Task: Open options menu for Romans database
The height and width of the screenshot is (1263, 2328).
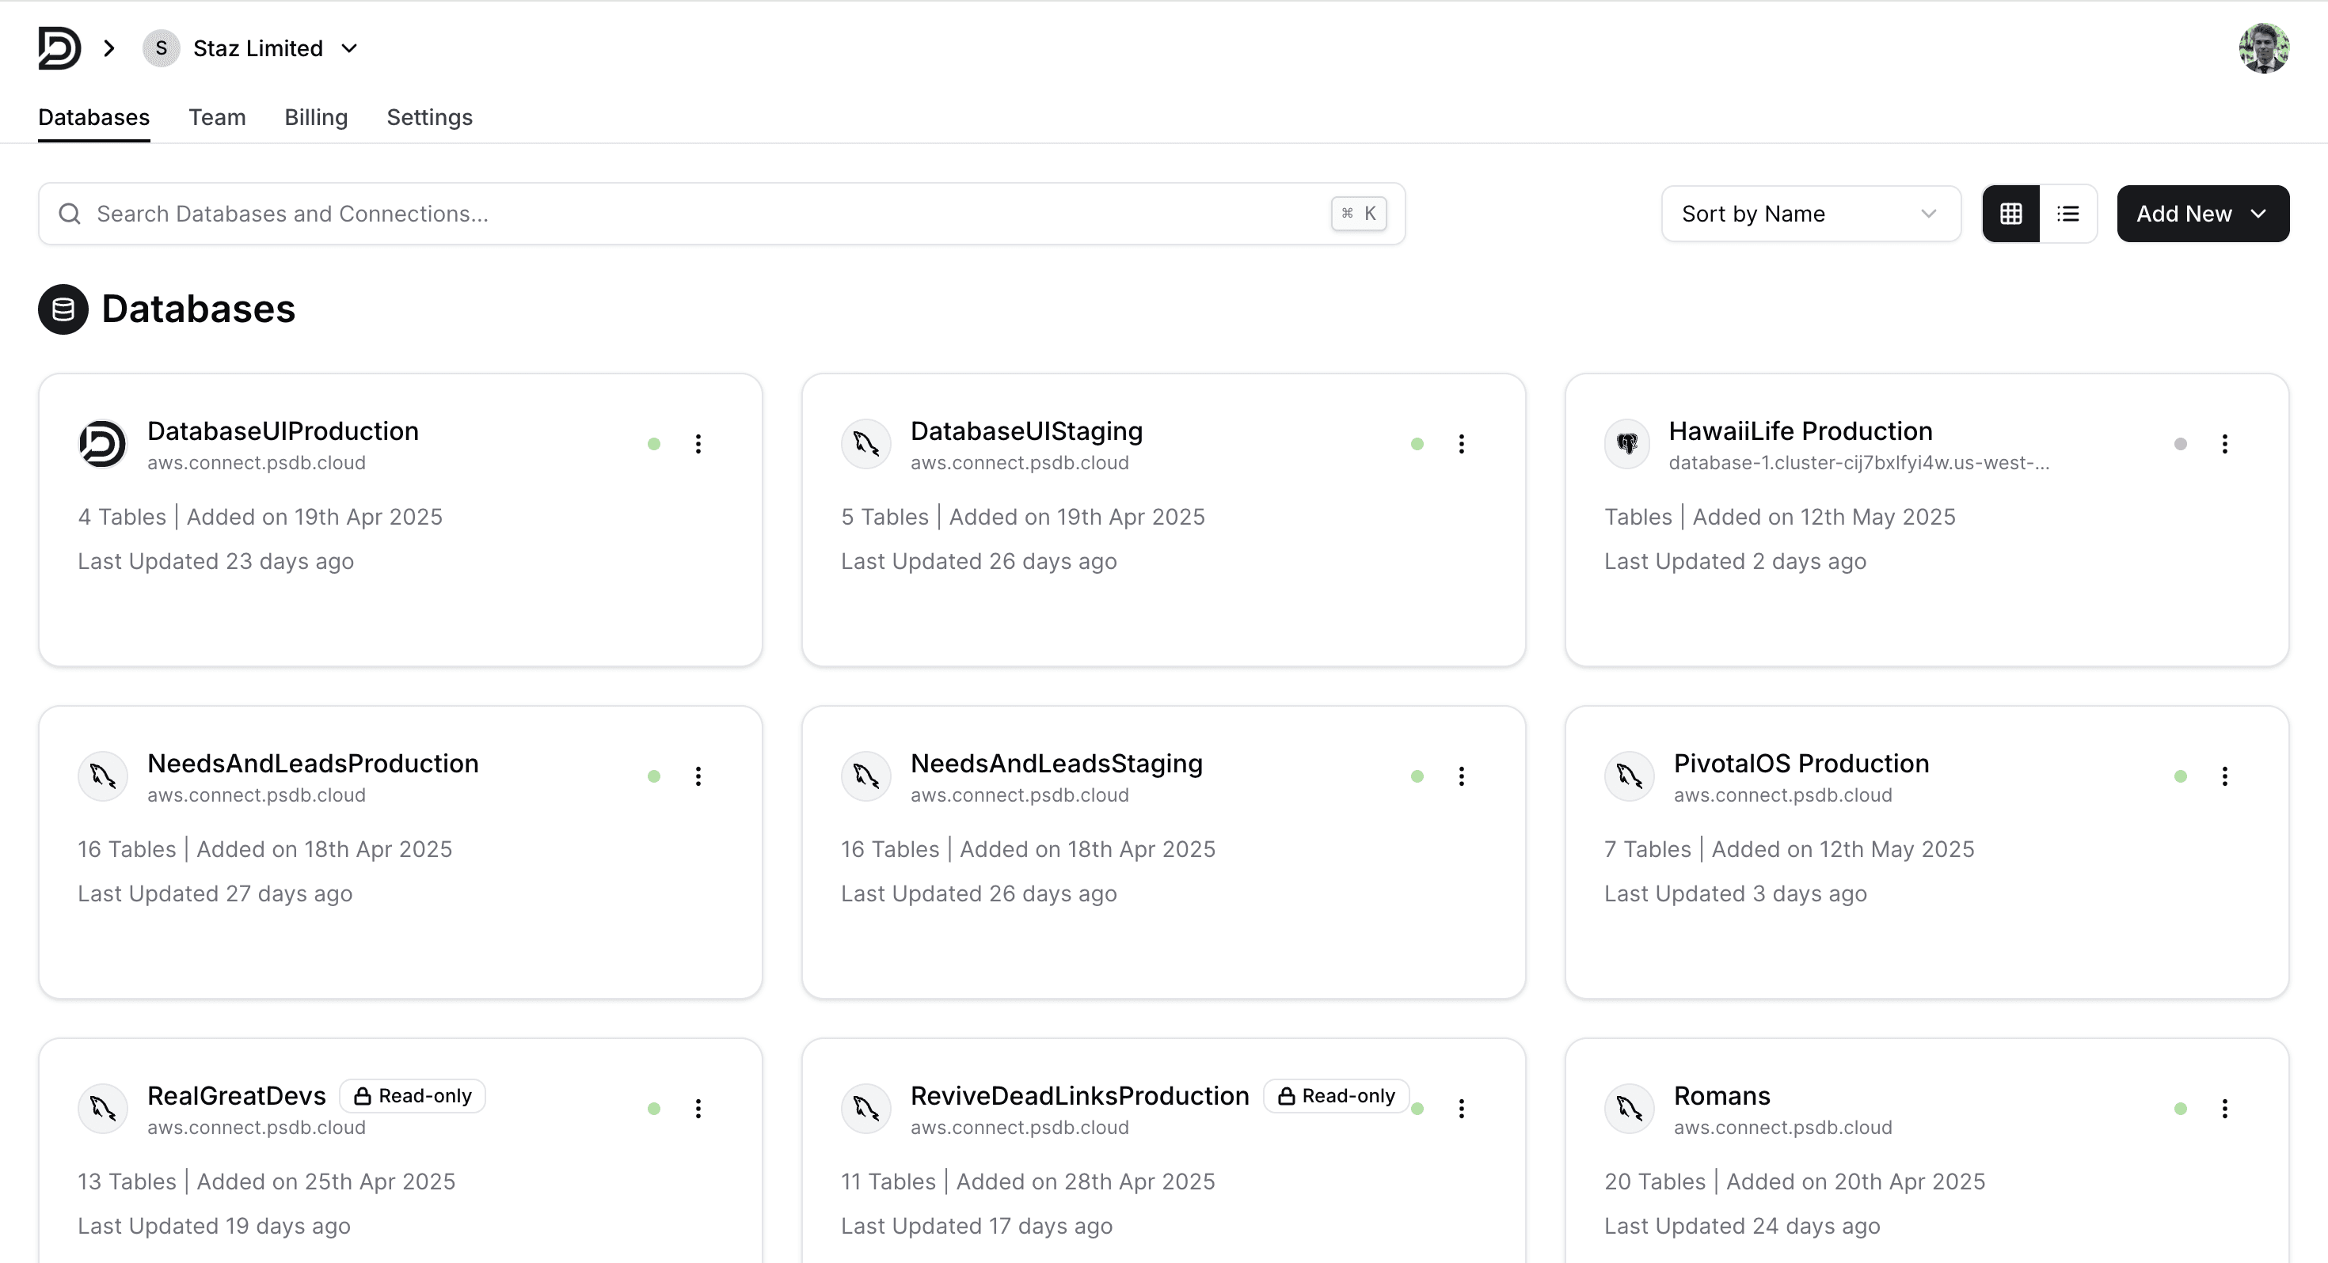Action: coord(2224,1109)
